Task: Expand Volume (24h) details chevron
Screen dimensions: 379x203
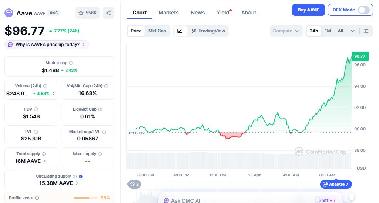Action: (54, 94)
